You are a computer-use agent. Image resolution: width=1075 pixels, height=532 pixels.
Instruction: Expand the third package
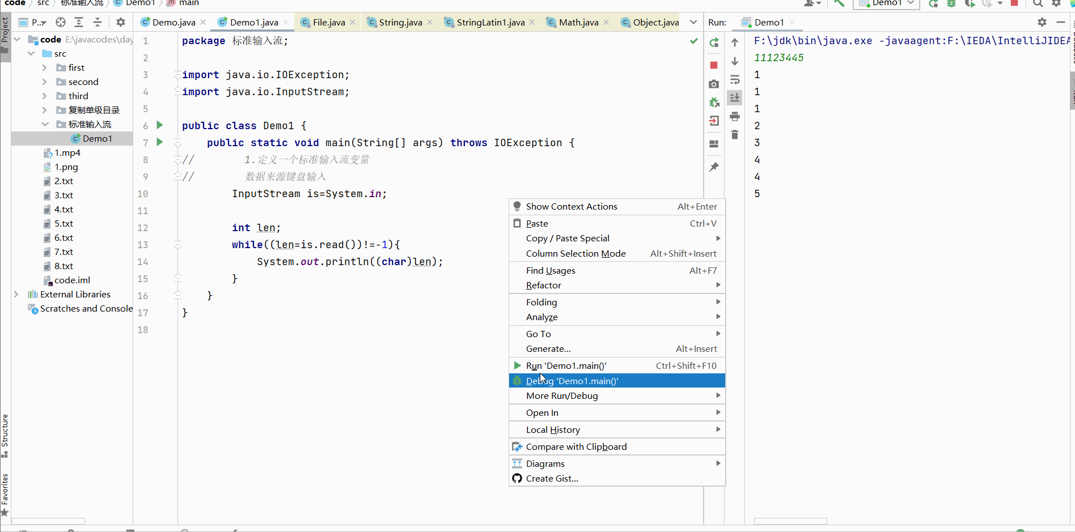tap(45, 96)
